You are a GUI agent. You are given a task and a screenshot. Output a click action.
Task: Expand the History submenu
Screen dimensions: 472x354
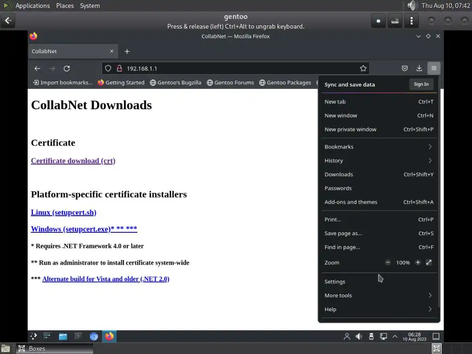[x=379, y=161]
